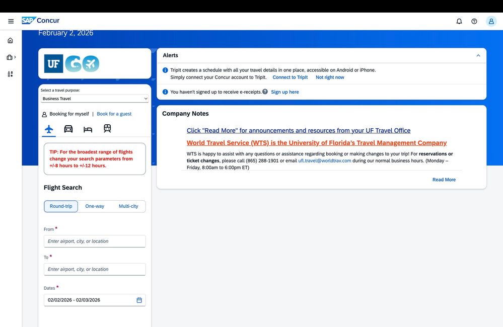
Task: Expand the Travel sidebar chevron
Action: [x=15, y=57]
